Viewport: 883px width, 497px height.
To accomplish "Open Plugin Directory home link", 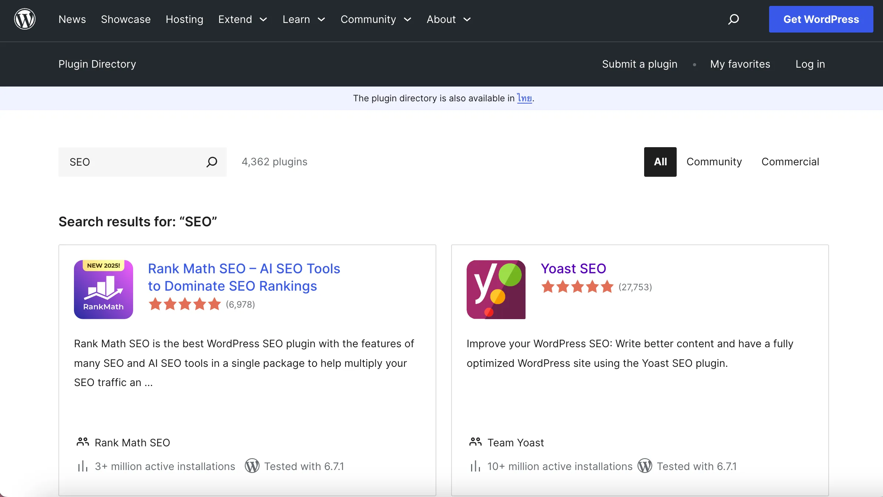I will click(x=97, y=64).
